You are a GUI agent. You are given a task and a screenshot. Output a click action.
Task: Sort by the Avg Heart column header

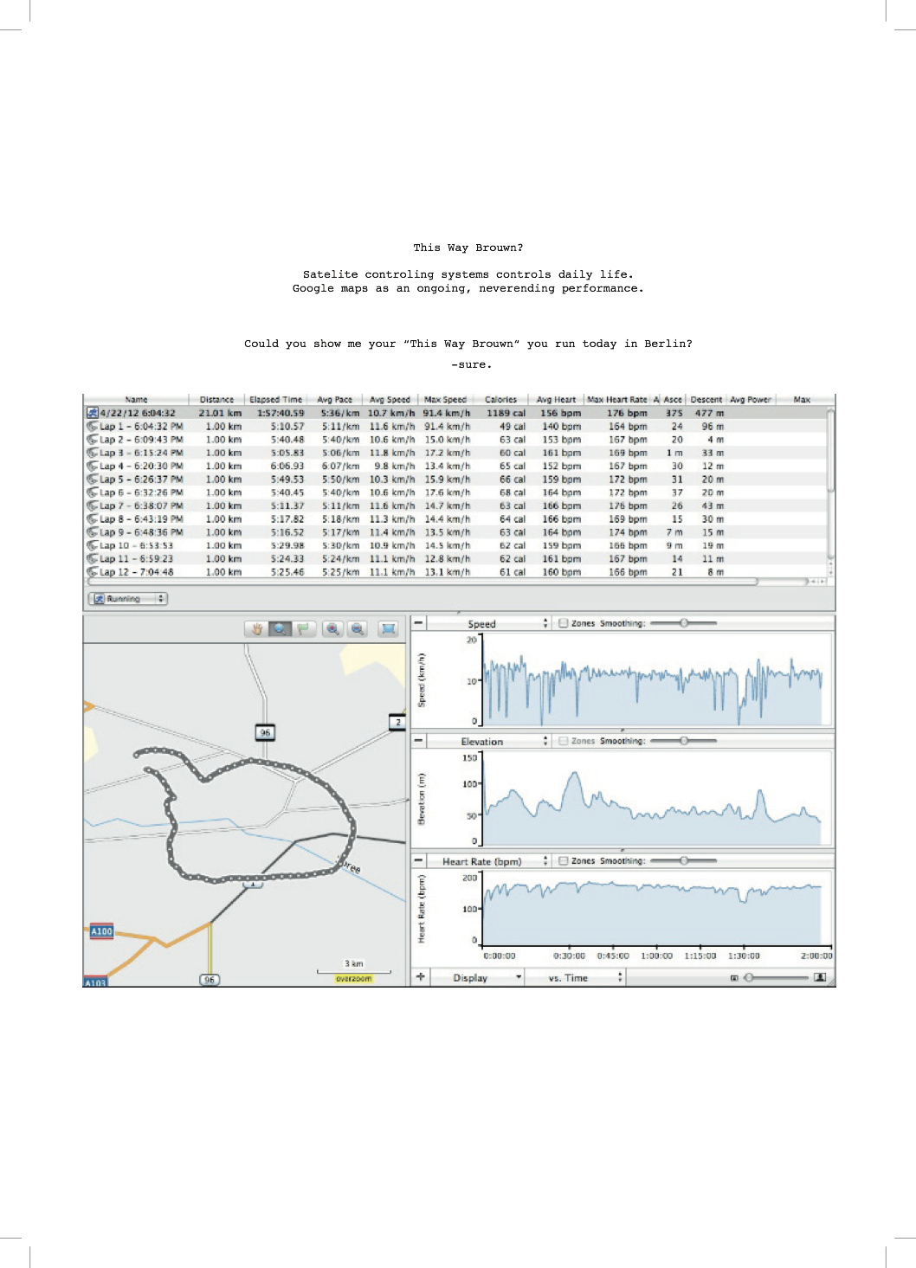click(556, 400)
